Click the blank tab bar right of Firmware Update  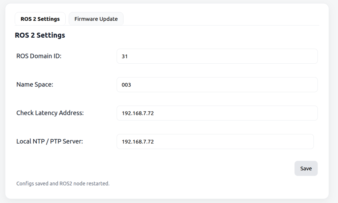[221, 19]
